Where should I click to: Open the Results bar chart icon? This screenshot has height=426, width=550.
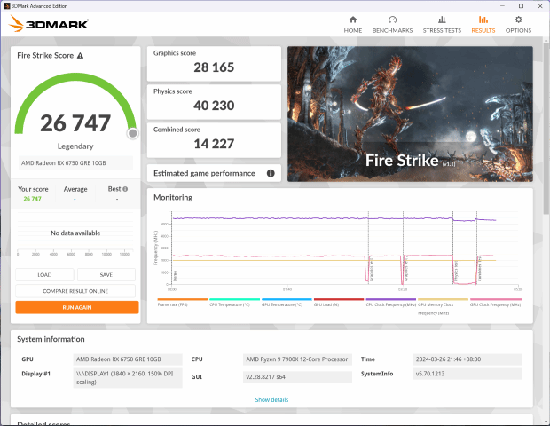(x=483, y=20)
